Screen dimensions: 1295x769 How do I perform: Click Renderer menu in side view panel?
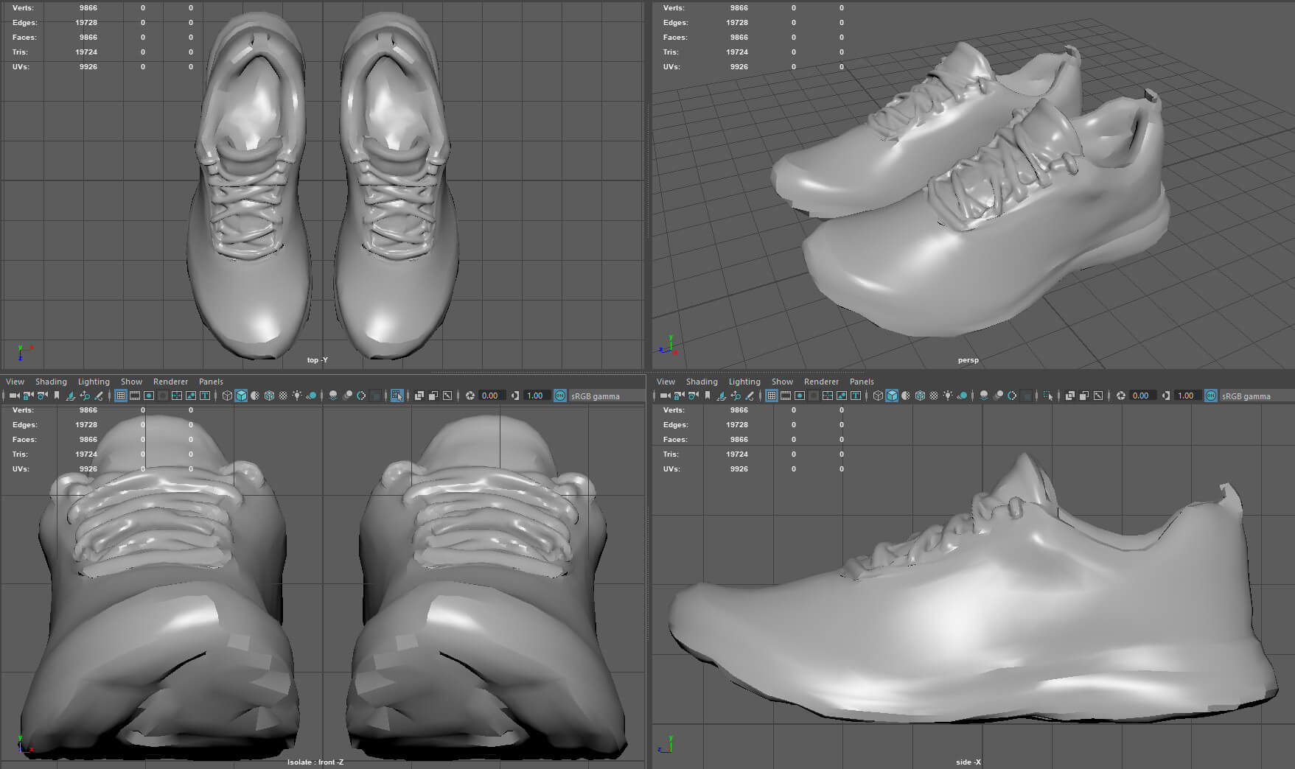click(x=821, y=382)
